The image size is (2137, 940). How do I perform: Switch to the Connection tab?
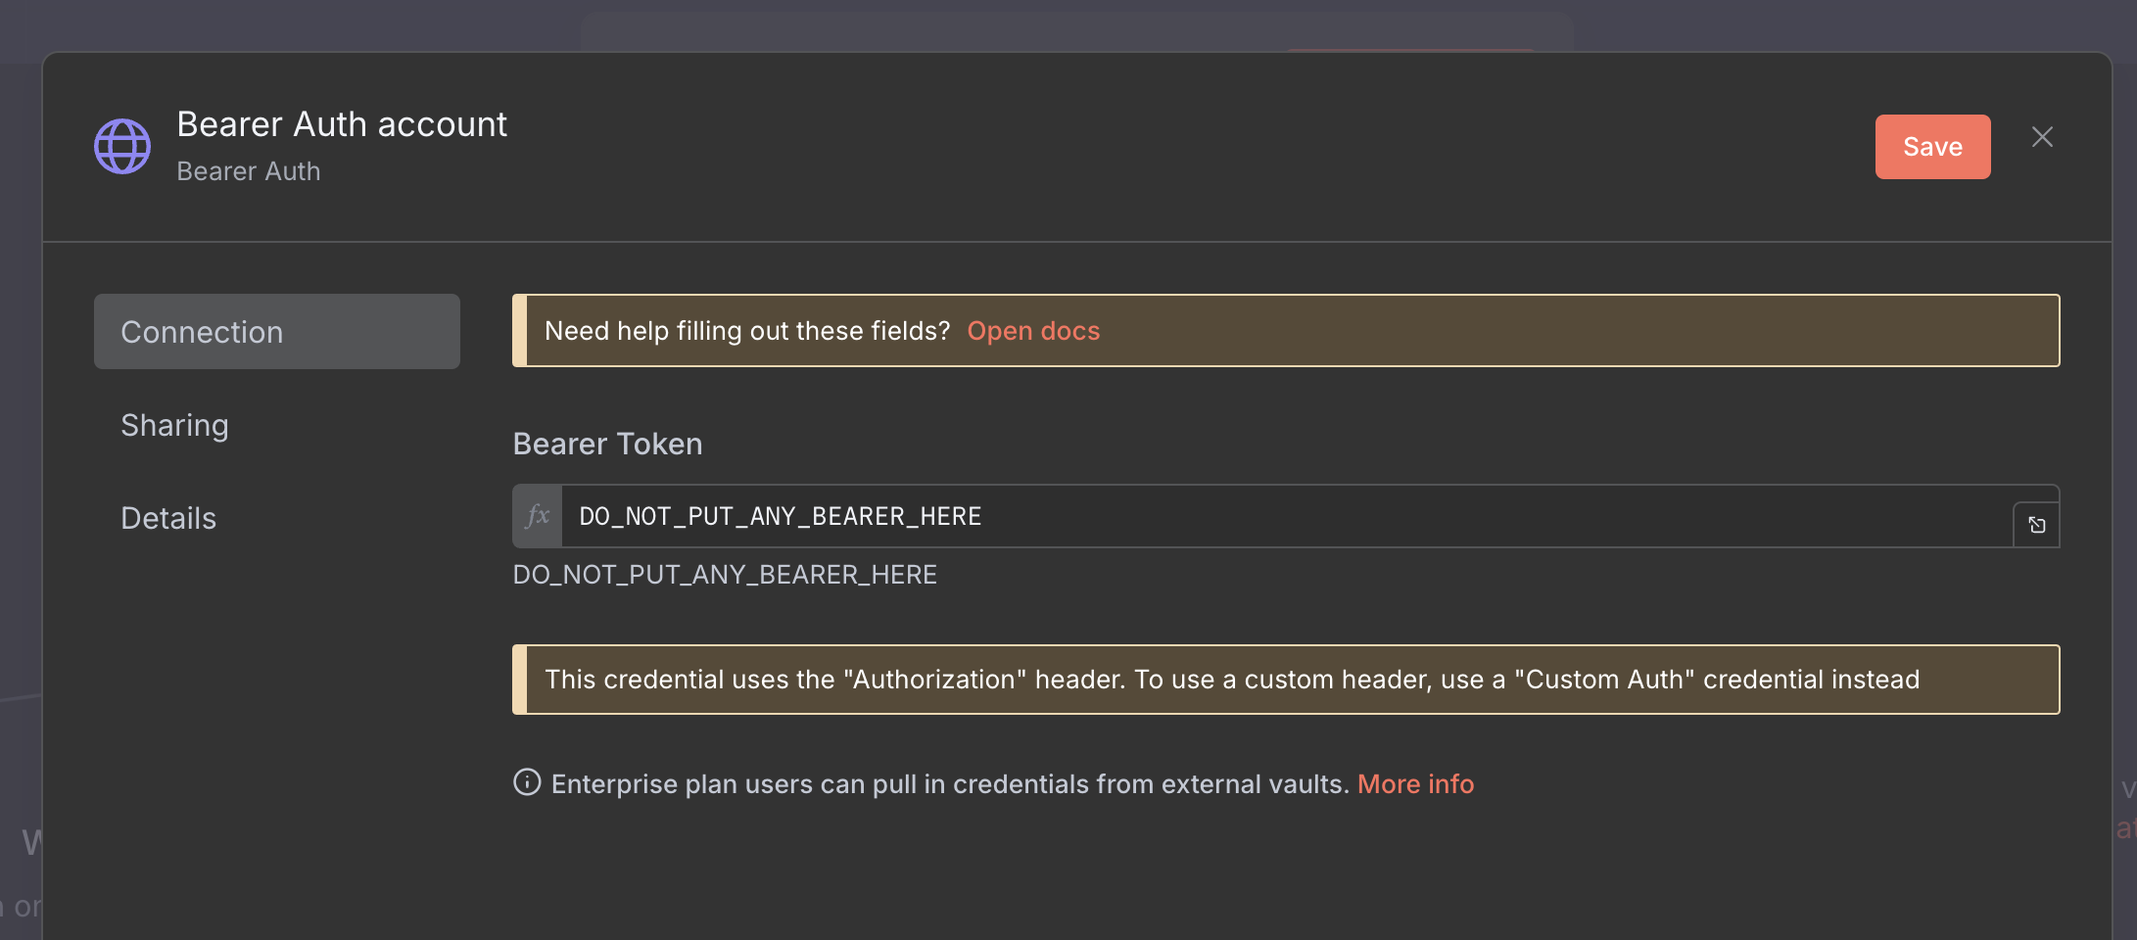click(277, 332)
